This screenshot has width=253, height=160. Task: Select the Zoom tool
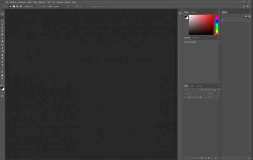coord(2,79)
